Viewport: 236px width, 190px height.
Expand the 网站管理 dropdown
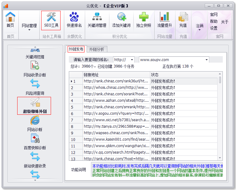pos(29,27)
